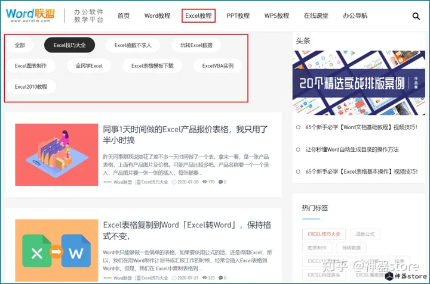The width and height of the screenshot is (430, 284).
Task: Click the Word联盟 author name under the 产品报价表格 article
Action: click(x=122, y=182)
